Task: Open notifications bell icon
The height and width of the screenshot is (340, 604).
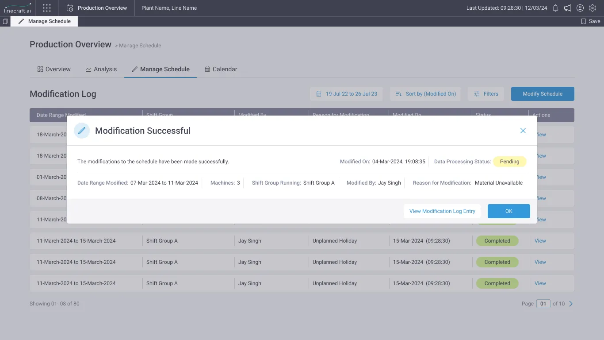Action: [x=555, y=8]
